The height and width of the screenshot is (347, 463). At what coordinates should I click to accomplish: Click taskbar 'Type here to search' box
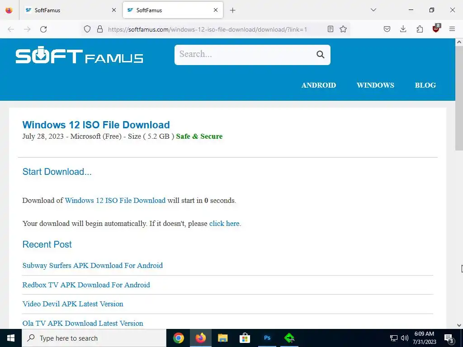pyautogui.click(x=94, y=338)
